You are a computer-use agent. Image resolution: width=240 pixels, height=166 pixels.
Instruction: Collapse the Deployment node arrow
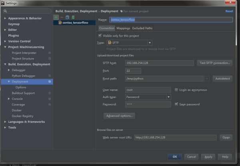pos(9,81)
